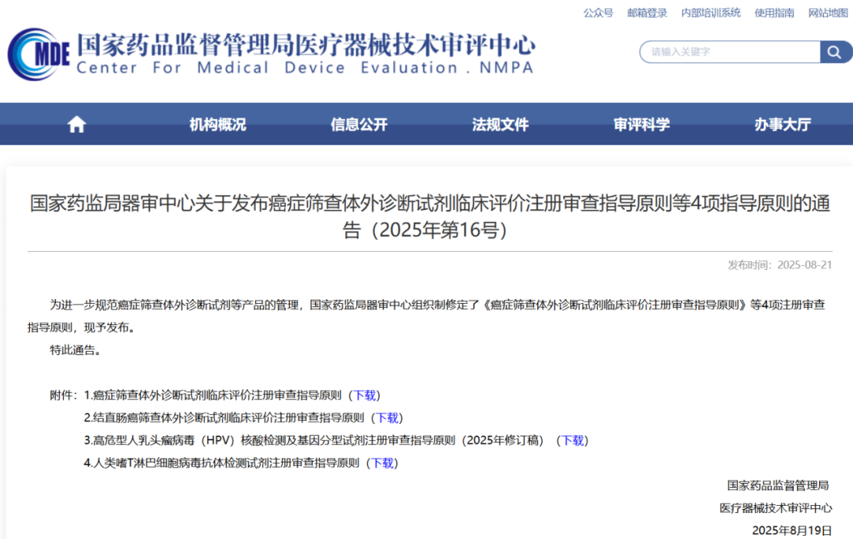The image size is (853, 539).
Task: Click the 附件: label
Action: tap(64, 395)
